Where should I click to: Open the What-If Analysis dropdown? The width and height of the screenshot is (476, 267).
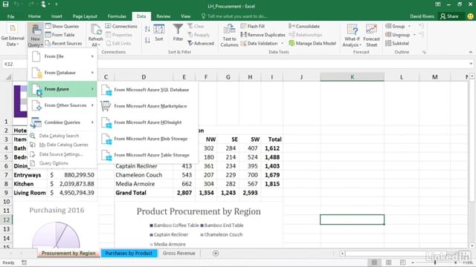tap(352, 36)
